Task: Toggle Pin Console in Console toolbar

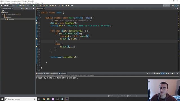Action: 166,73
